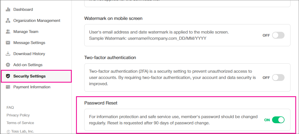Open Download History page
This screenshot has width=299, height=134.
click(29, 54)
